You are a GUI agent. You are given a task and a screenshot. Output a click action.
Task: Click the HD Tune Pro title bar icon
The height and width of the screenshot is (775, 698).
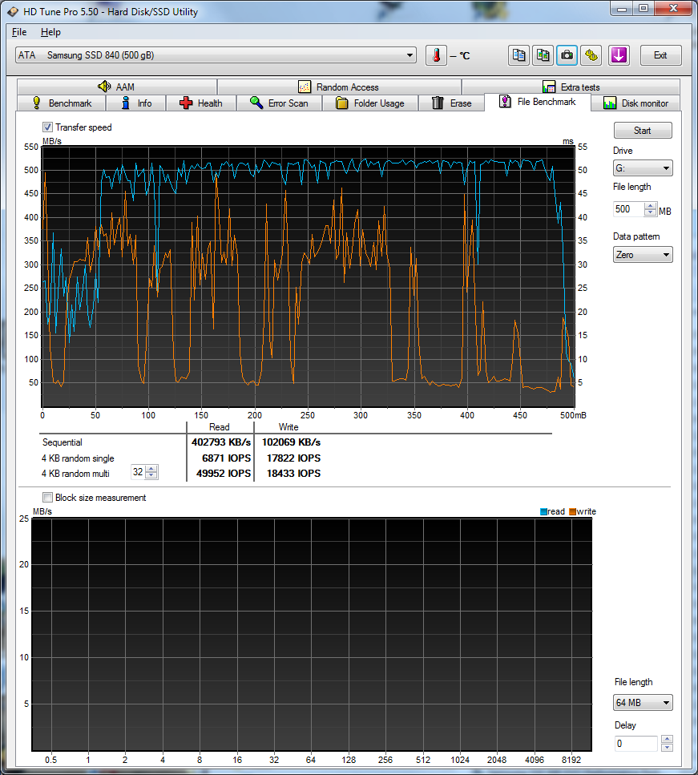point(13,11)
